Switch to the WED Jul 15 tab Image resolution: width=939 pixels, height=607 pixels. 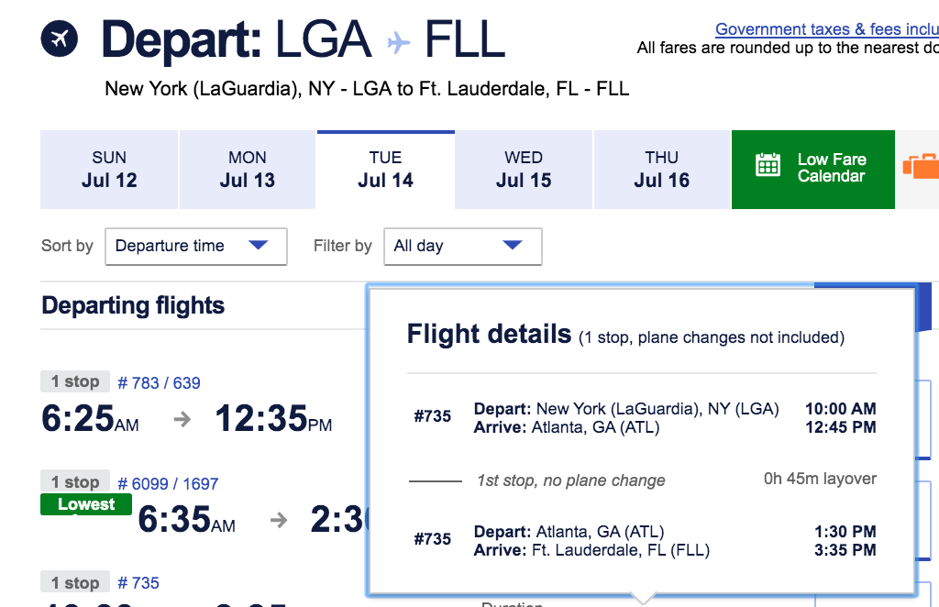click(x=524, y=170)
